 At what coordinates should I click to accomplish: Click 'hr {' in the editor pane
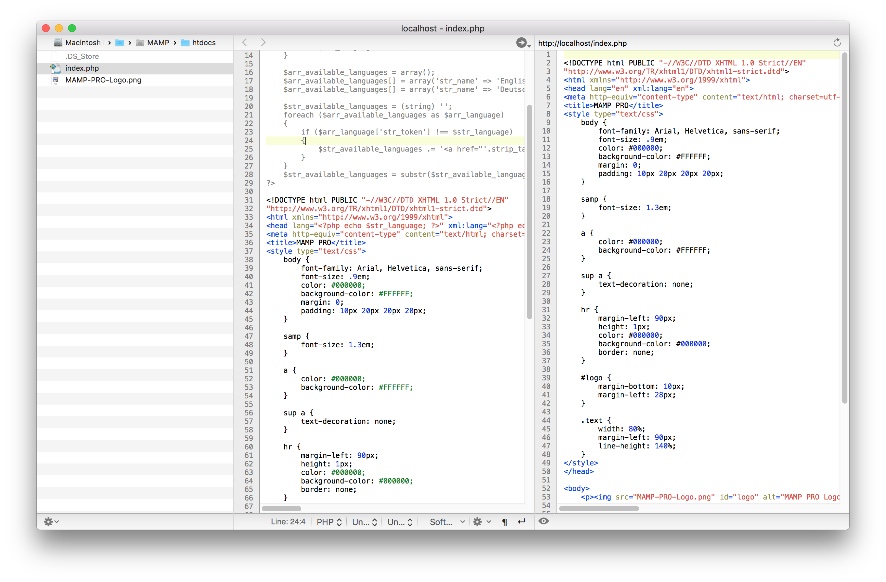click(x=292, y=446)
